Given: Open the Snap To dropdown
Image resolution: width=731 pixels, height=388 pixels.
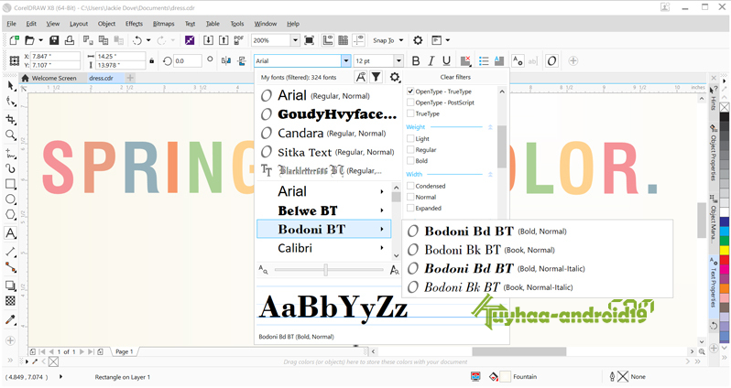Looking at the screenshot, I should (x=401, y=40).
